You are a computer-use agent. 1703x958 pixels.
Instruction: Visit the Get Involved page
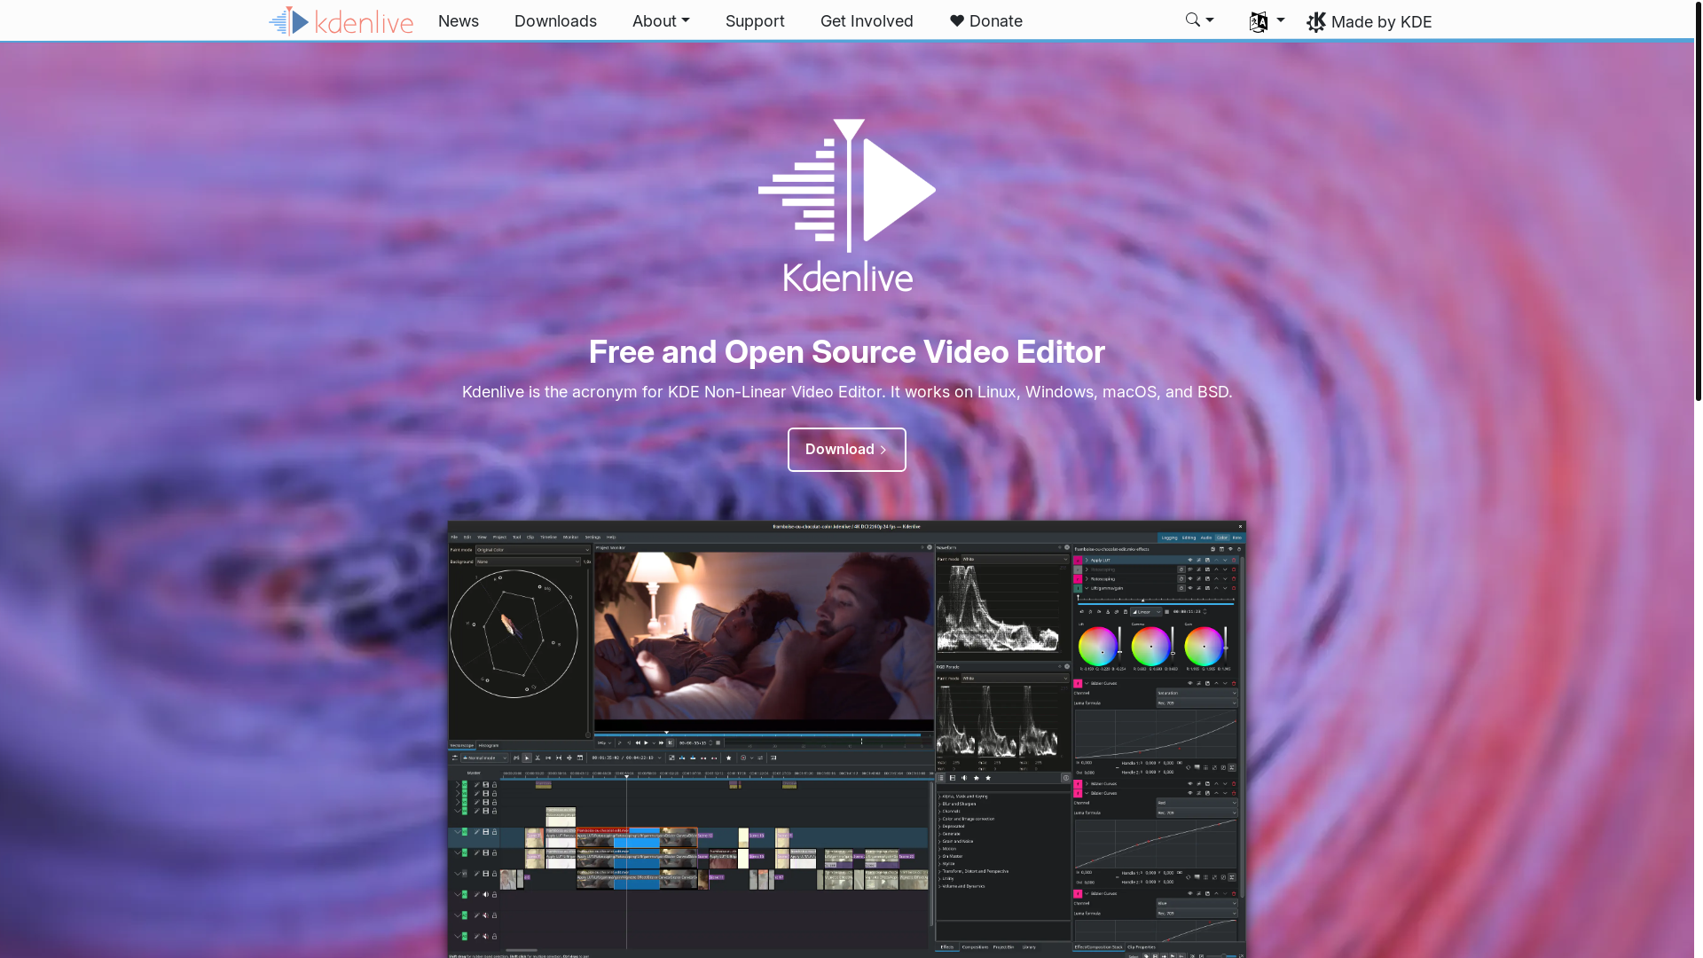pyautogui.click(x=867, y=21)
